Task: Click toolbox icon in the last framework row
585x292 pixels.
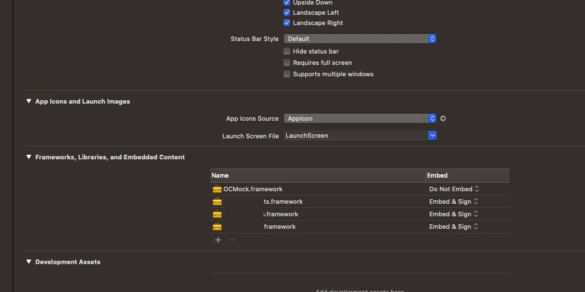Action: (x=217, y=227)
